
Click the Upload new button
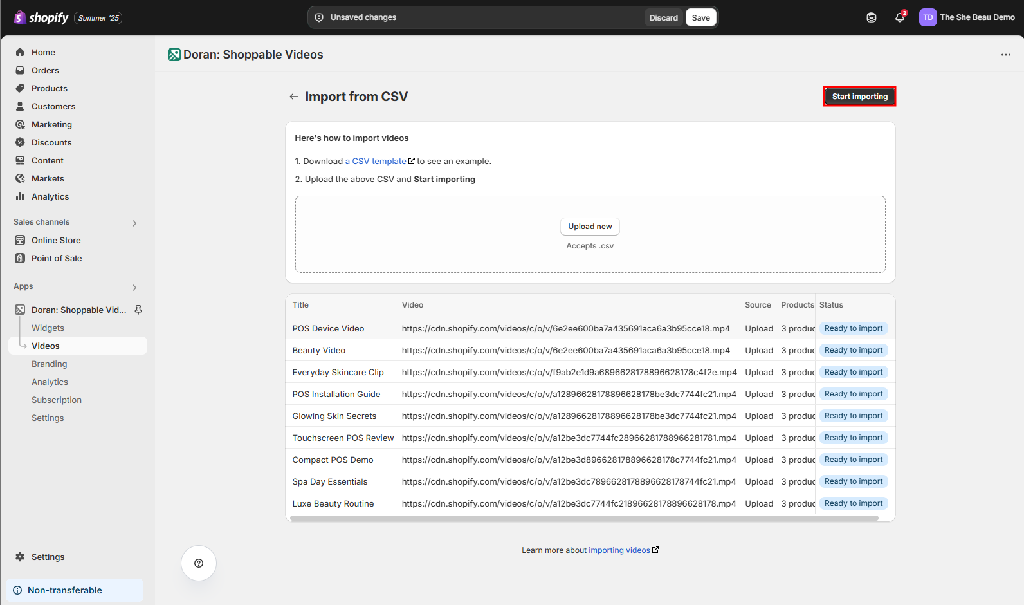tap(590, 227)
